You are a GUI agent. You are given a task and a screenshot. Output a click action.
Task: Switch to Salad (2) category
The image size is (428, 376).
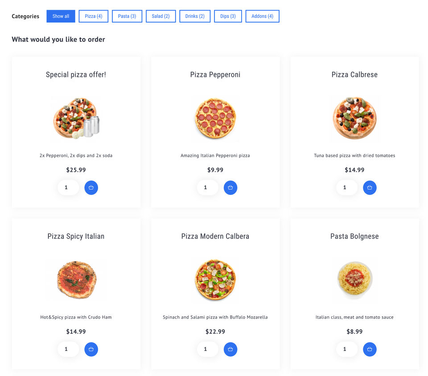coord(160,16)
